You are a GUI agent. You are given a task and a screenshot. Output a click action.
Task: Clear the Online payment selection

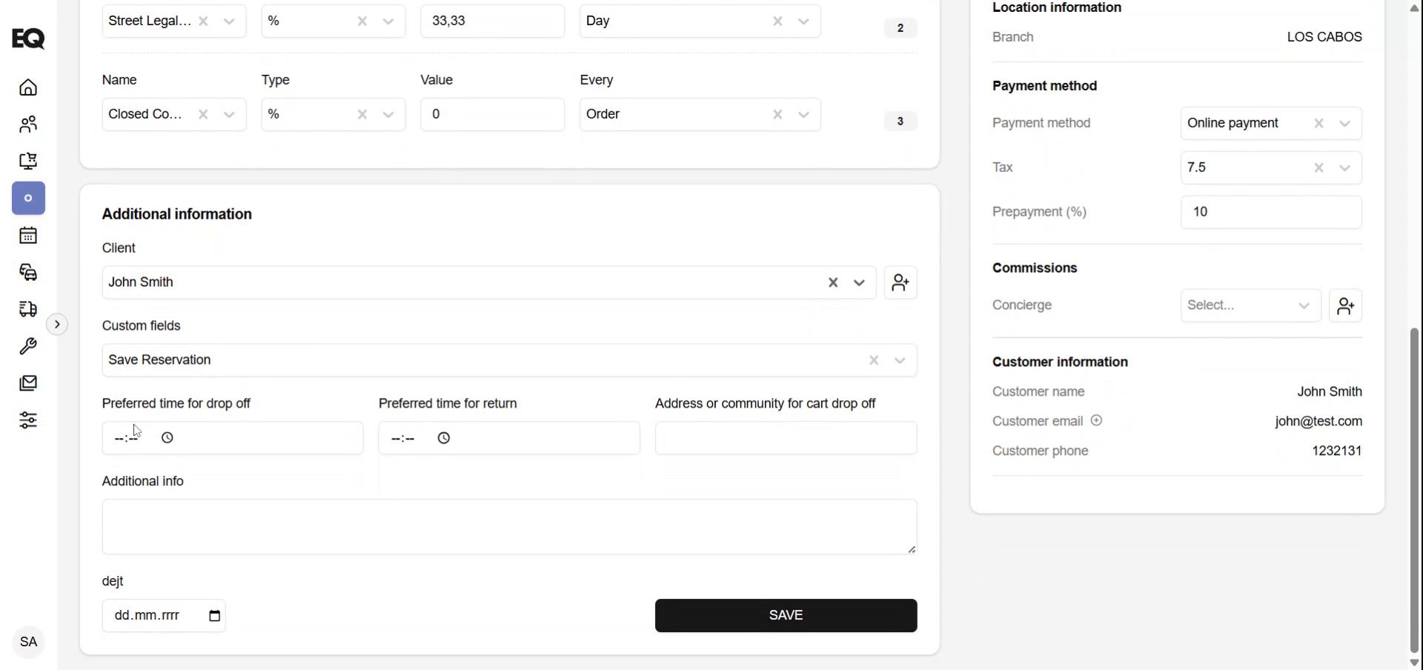tap(1319, 123)
